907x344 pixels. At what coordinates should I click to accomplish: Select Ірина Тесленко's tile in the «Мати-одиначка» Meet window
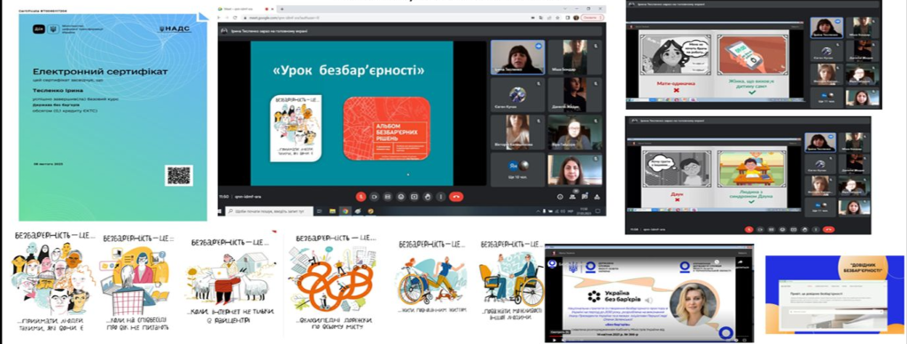click(826, 27)
